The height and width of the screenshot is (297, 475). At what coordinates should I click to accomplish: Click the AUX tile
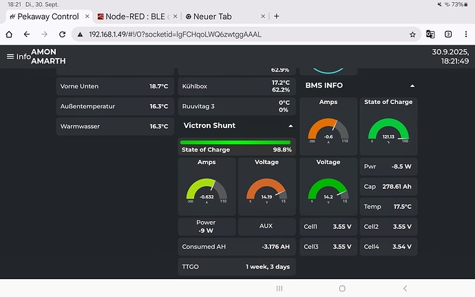[x=266, y=226]
